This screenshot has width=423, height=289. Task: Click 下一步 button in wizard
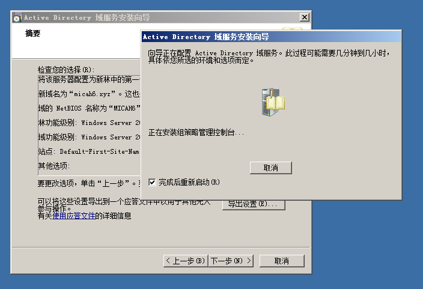click(231, 261)
